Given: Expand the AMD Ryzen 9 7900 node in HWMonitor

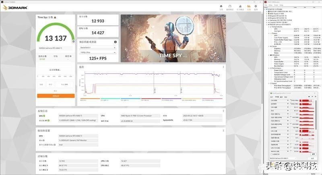Looking at the screenshot, I should (267, 14).
